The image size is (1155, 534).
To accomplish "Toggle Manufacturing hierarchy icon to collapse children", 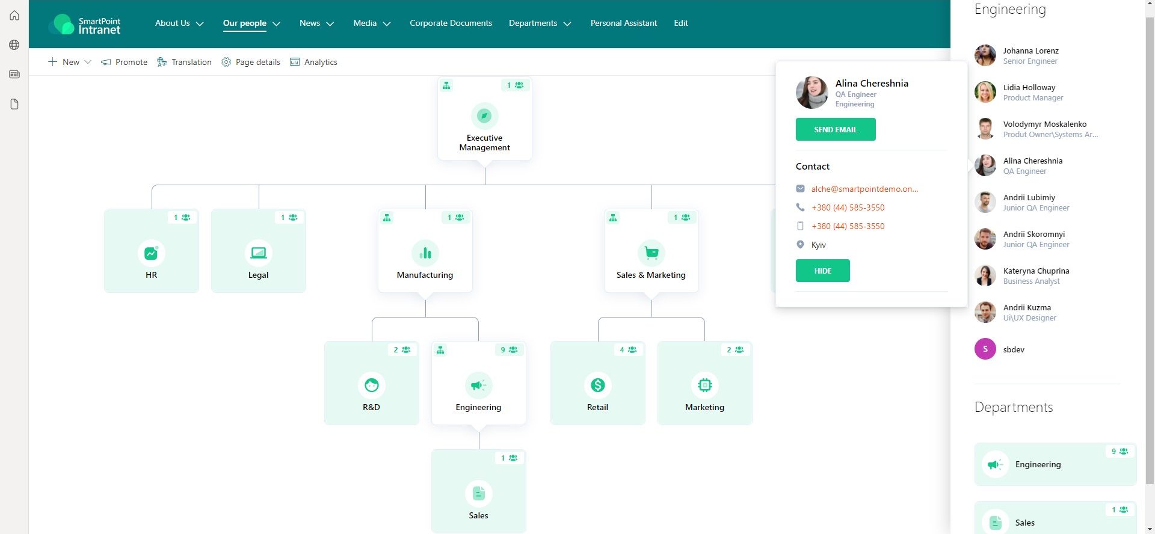I will 387,218.
